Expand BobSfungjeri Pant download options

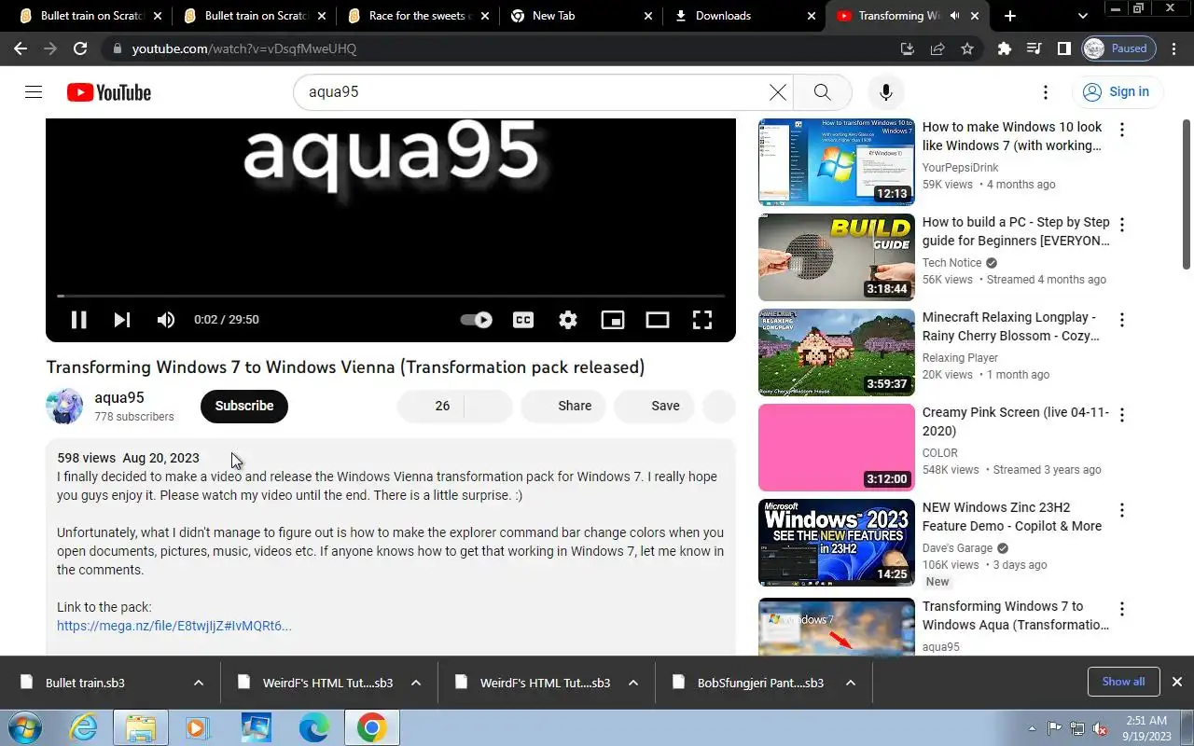[x=850, y=683]
